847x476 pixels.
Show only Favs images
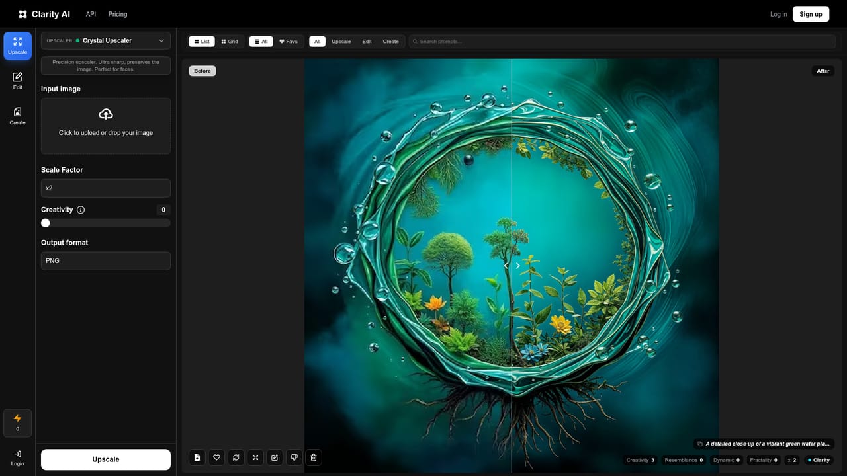[x=289, y=42]
